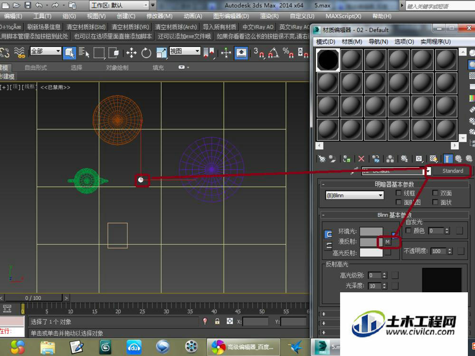Click the 中文VRay AO button
This screenshot has height=356, width=475.
pyautogui.click(x=258, y=27)
